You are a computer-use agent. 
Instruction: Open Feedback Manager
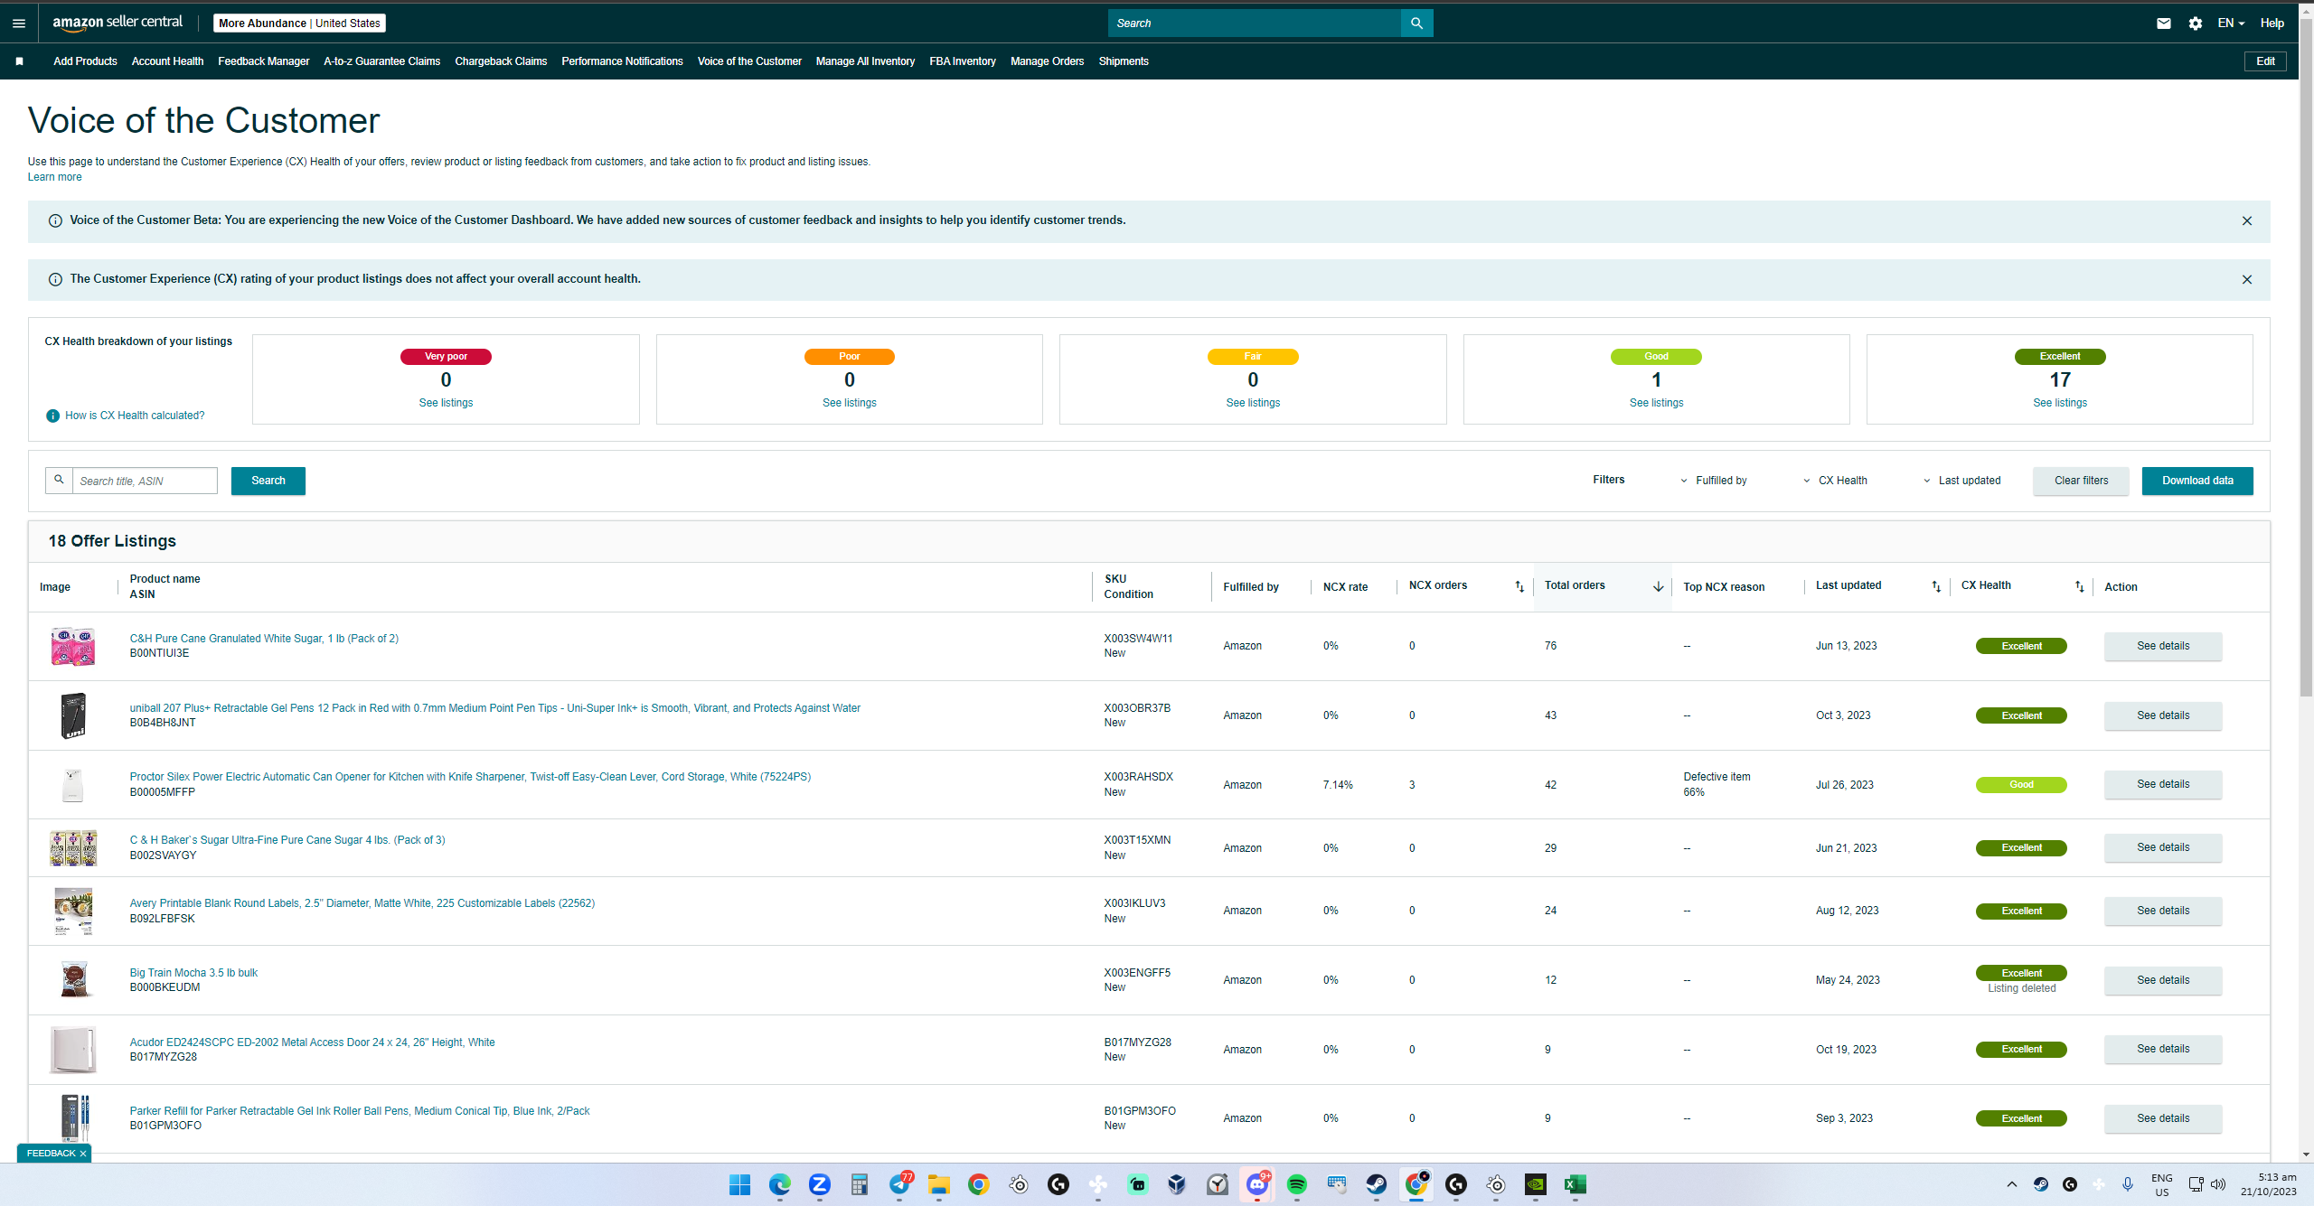tap(263, 61)
